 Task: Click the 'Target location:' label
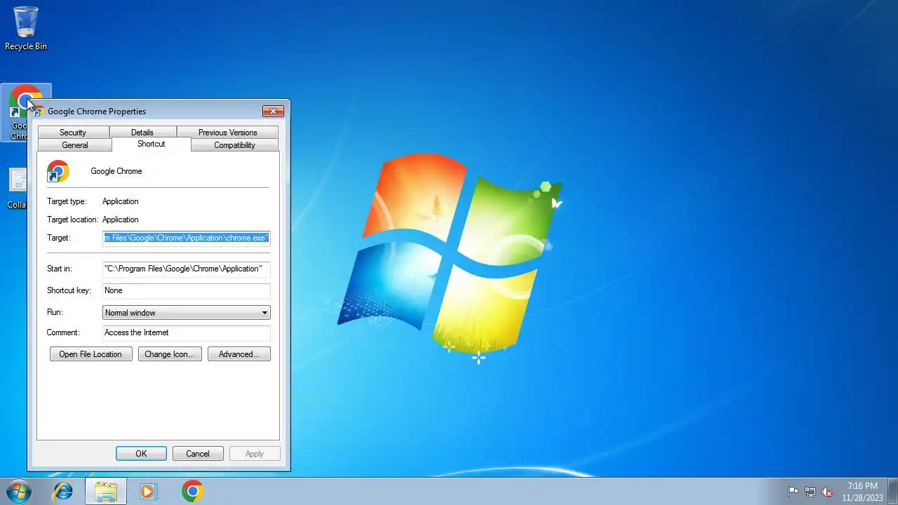[x=72, y=220]
